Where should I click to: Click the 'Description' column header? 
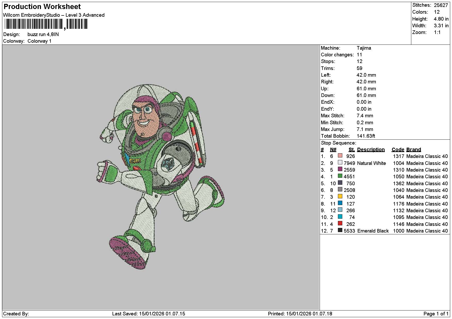pos(371,150)
